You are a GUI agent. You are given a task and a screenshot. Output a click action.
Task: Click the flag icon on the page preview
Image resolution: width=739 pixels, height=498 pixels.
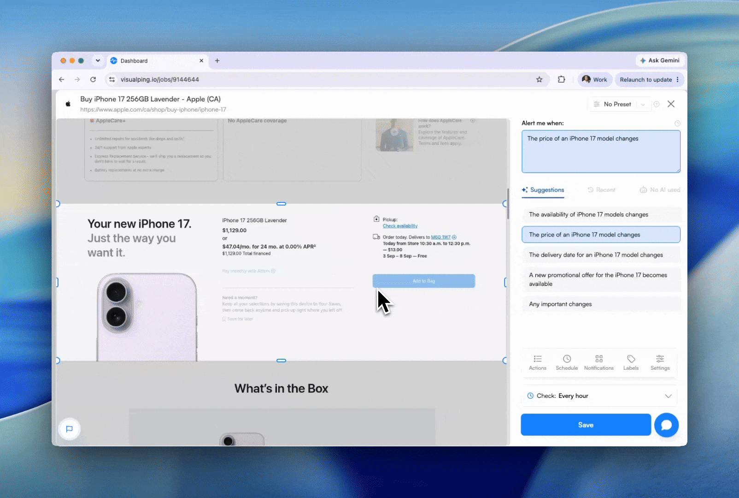click(70, 429)
